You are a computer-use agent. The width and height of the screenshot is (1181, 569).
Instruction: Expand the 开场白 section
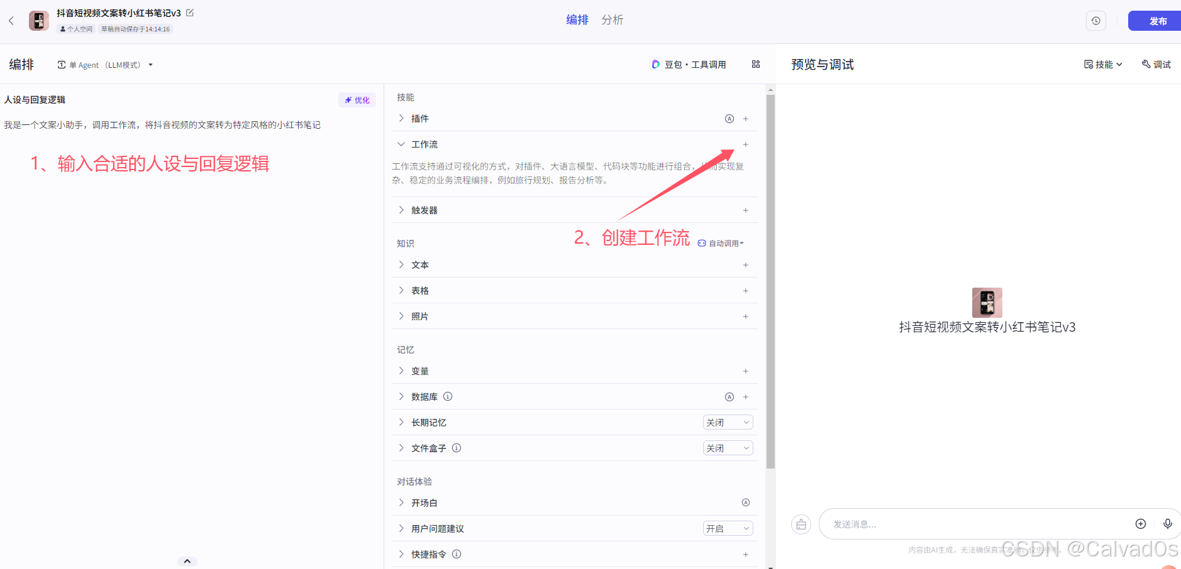pyautogui.click(x=401, y=502)
